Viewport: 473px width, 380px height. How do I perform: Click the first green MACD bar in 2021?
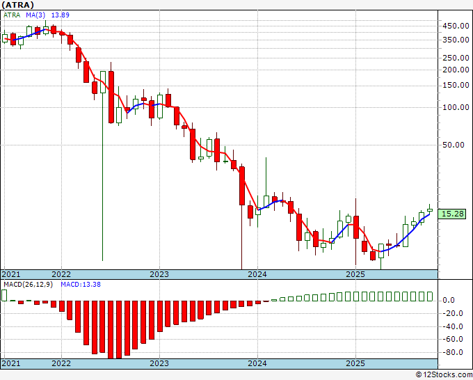[x=4, y=295]
